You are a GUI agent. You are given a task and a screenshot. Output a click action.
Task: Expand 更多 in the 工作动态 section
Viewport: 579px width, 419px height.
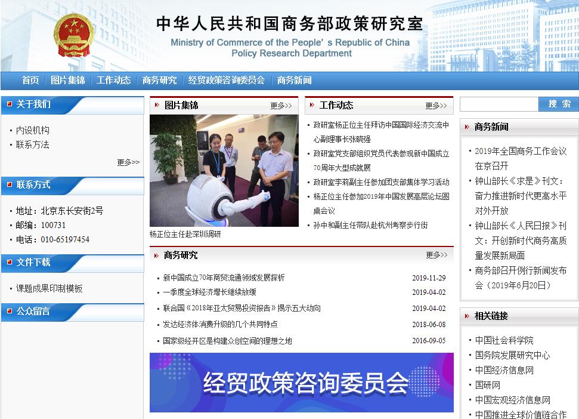click(x=436, y=106)
